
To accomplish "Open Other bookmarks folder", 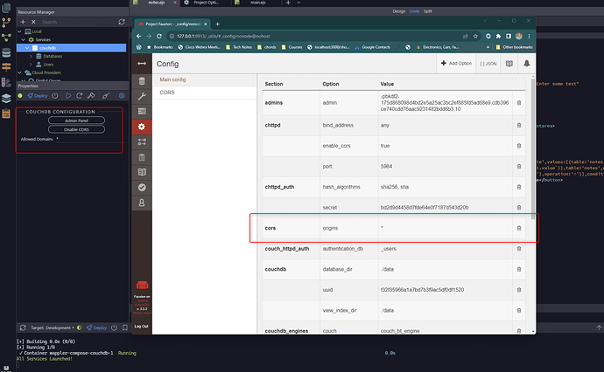I will [514, 47].
